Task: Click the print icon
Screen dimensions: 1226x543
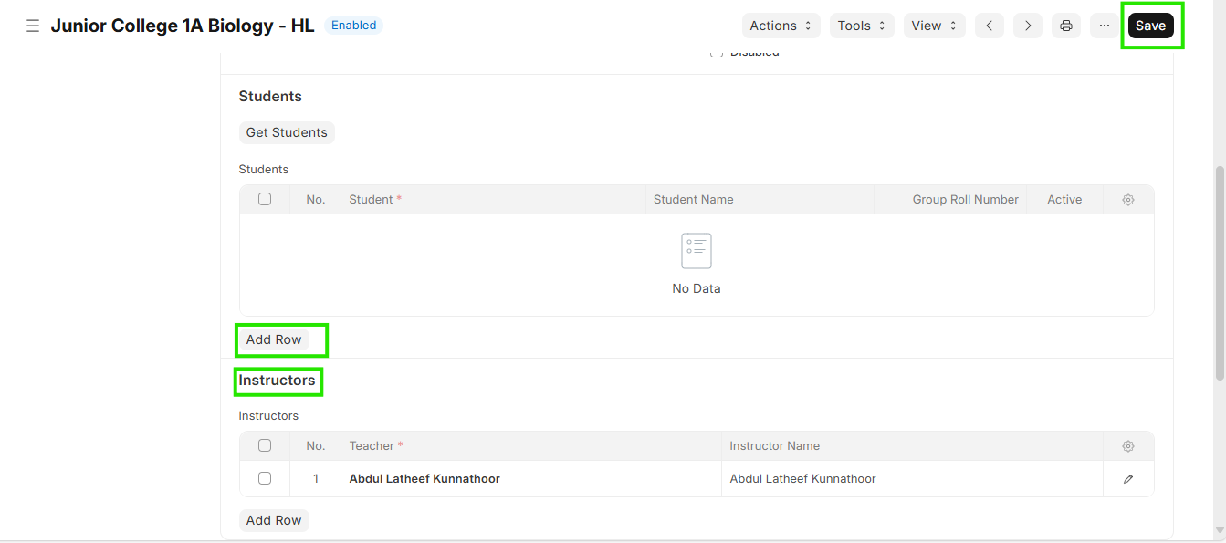Action: (1065, 26)
